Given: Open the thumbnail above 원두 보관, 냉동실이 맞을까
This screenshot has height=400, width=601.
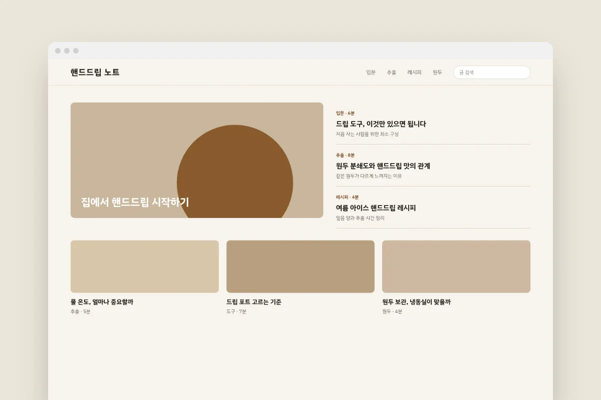Looking at the screenshot, I should (x=456, y=266).
